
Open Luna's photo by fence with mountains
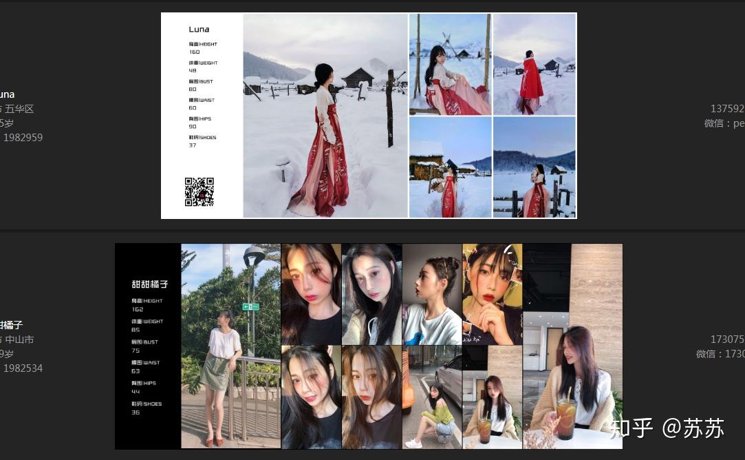click(x=535, y=167)
